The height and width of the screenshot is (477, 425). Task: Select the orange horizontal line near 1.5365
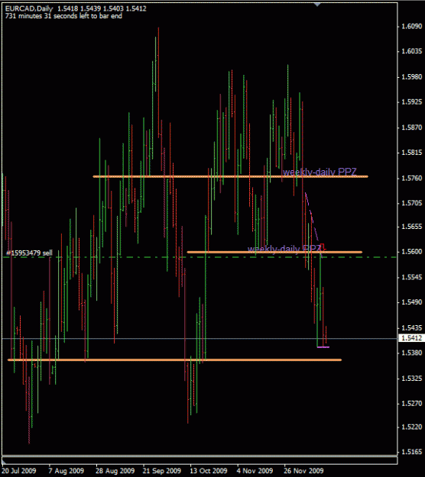(x=174, y=360)
